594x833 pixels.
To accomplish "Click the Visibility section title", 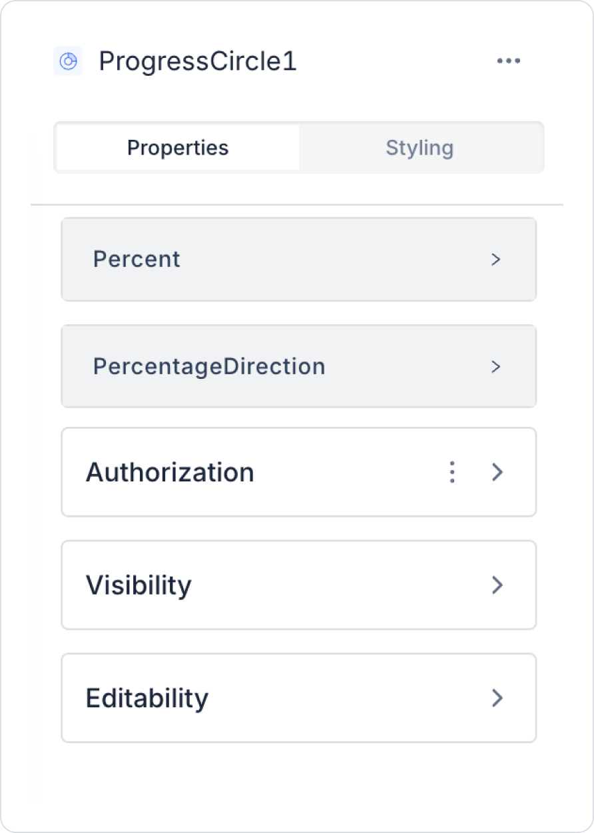I will (x=139, y=585).
